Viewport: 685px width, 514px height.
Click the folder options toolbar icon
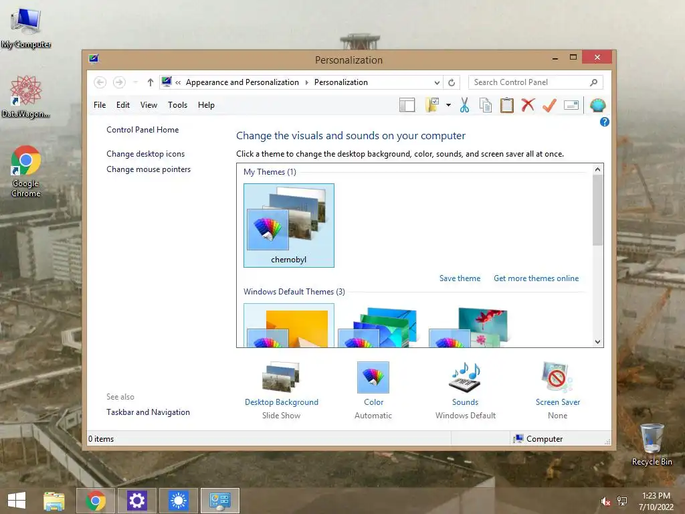click(432, 105)
